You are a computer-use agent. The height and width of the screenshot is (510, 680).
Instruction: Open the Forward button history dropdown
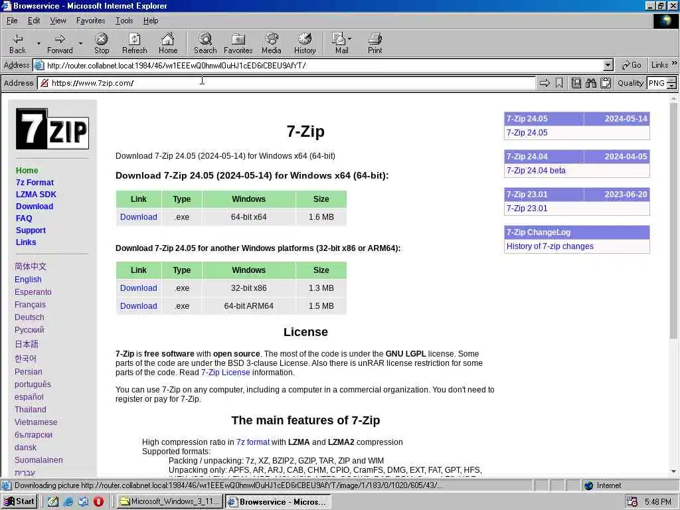click(80, 43)
